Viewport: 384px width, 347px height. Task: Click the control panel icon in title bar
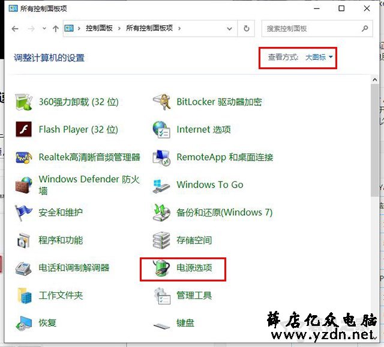pyautogui.click(x=13, y=8)
